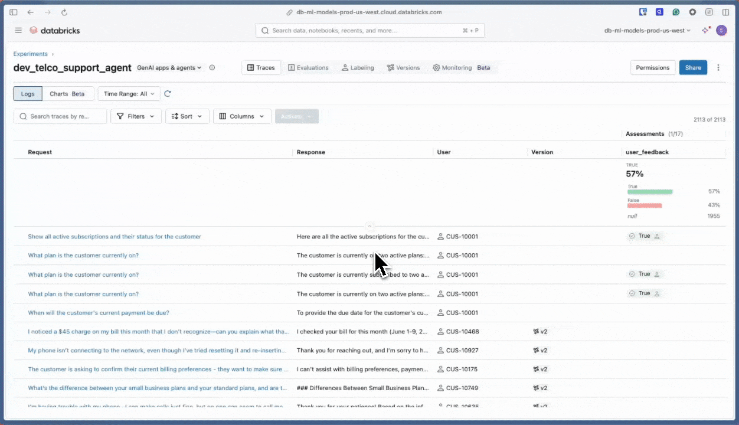Collapse the assessments summary chevron
The image size is (739, 425).
coord(369,226)
